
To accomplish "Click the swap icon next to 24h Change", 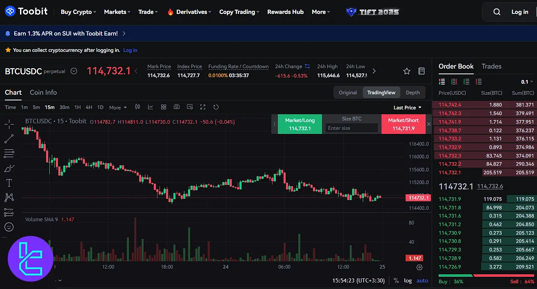I will pos(307,66).
